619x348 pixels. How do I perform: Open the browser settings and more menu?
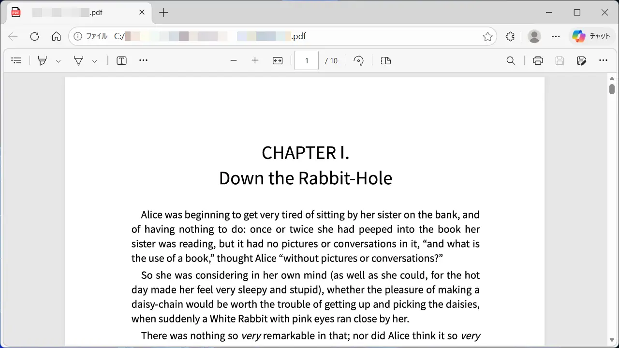(x=556, y=36)
